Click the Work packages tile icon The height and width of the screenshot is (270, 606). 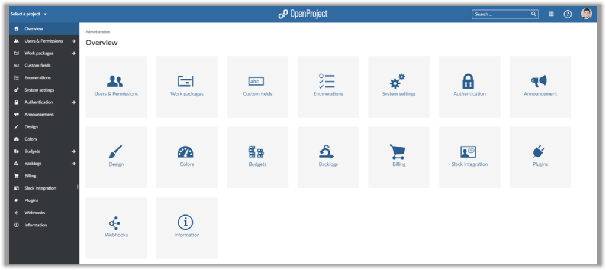click(186, 82)
